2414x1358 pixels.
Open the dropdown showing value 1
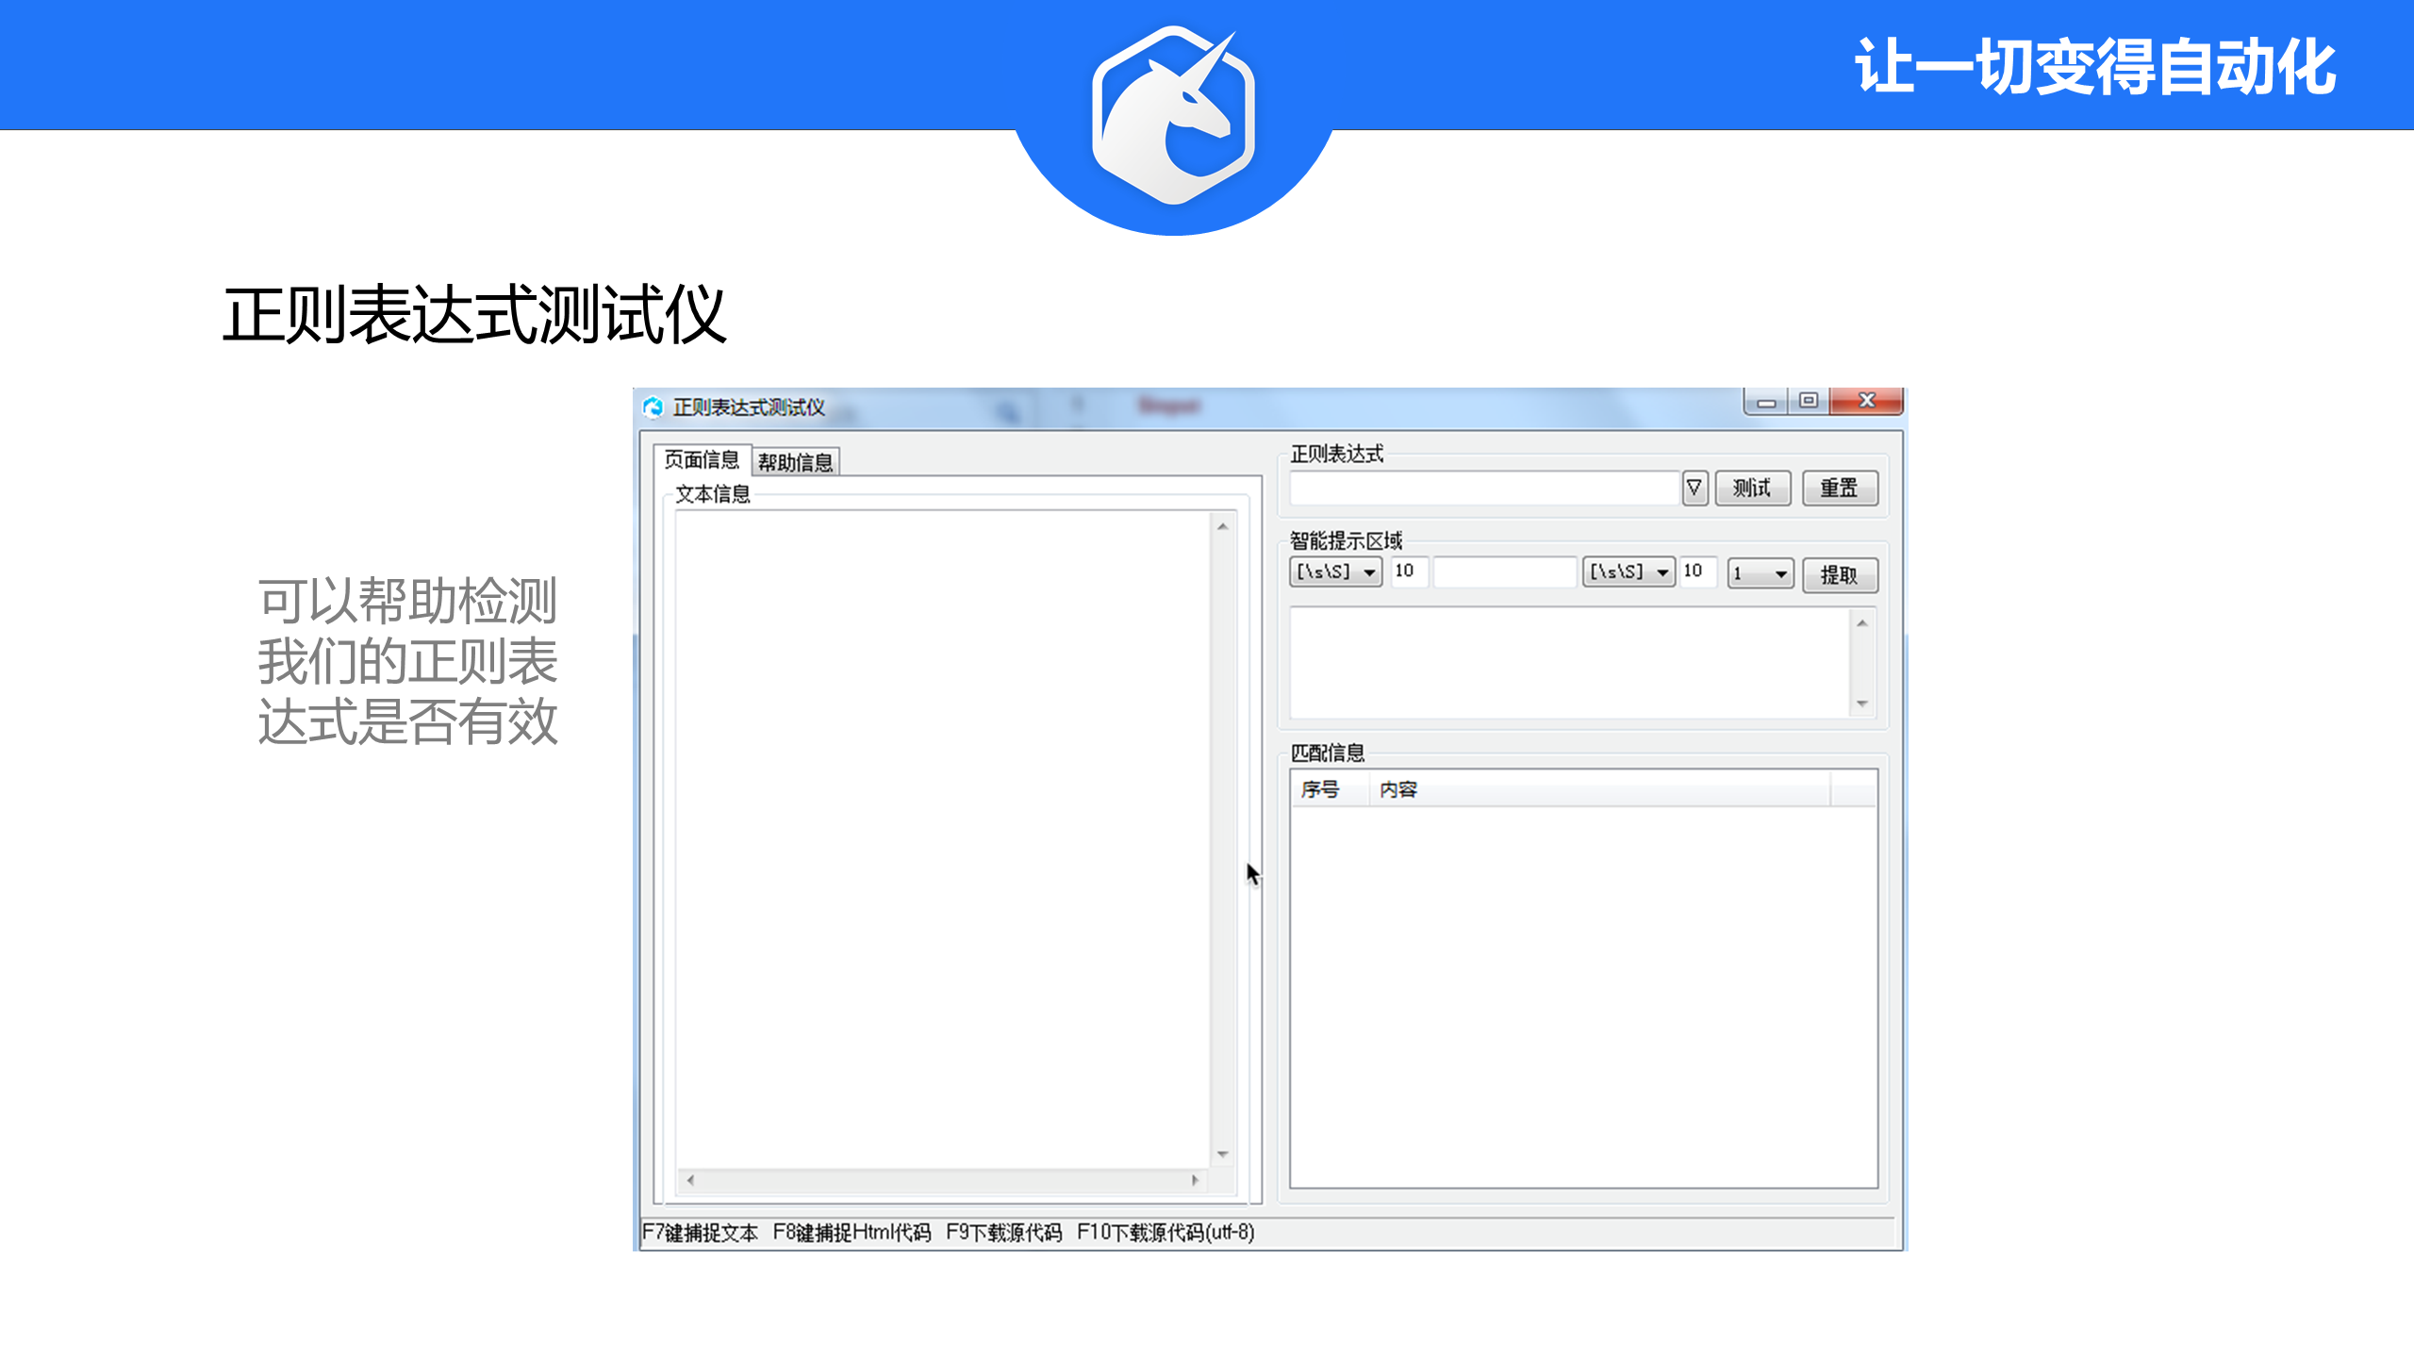click(x=1779, y=573)
